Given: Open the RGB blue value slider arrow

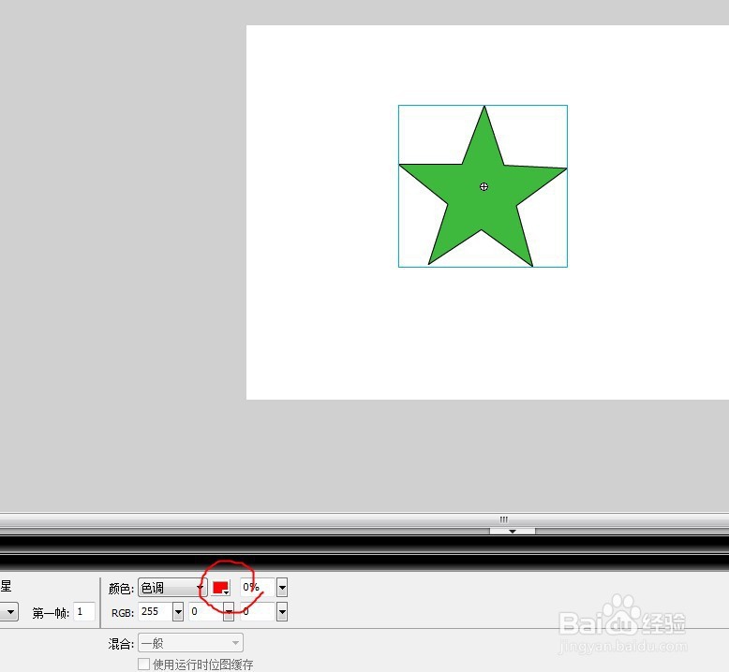Looking at the screenshot, I should pyautogui.click(x=282, y=611).
